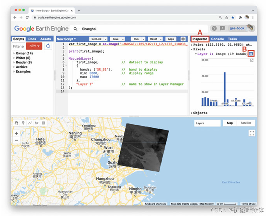Switch to the Tasks tab
Screen dimensions: 269x216
point(232,39)
